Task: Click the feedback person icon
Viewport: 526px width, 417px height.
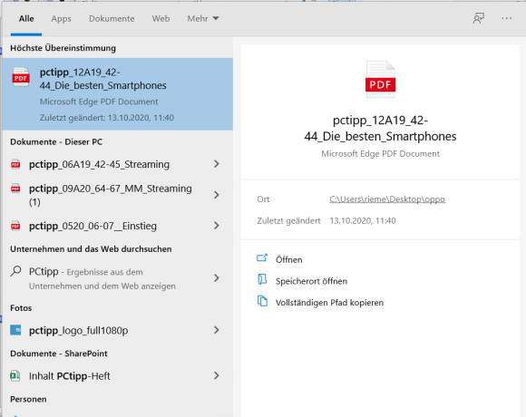Action: [478, 18]
